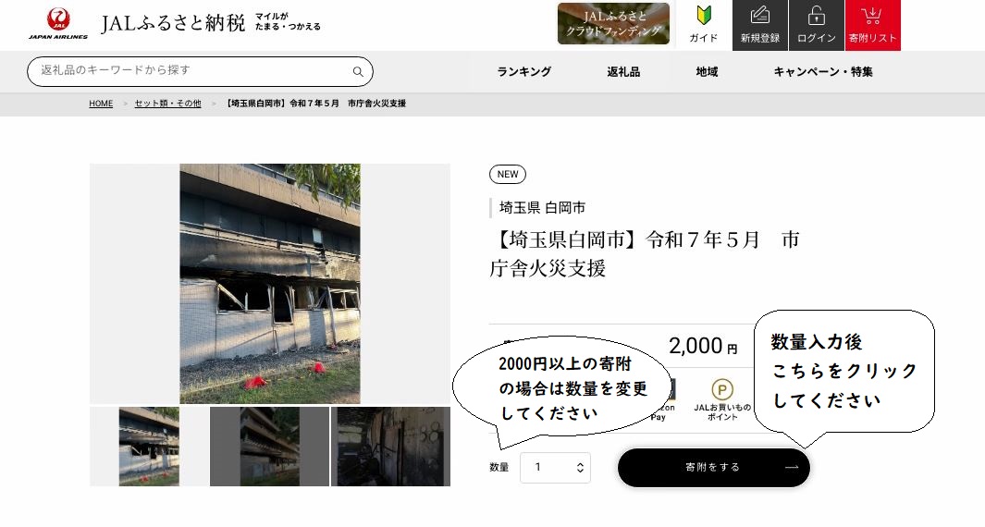Image resolution: width=985 pixels, height=527 pixels.
Task: Follow the セット類・その他 breadcrumb link
Action: [167, 104]
